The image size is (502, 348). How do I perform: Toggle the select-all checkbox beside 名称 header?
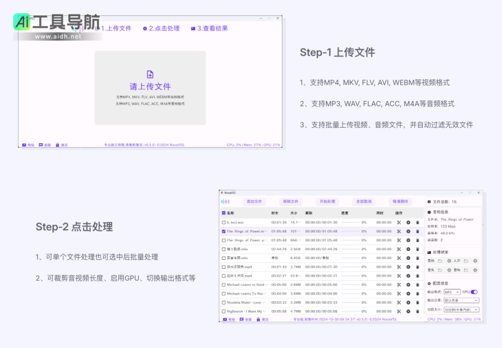tap(223, 213)
